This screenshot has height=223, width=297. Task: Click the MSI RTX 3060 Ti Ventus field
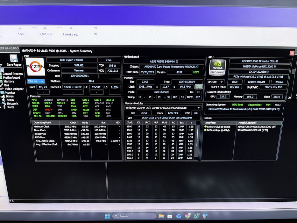260,61
